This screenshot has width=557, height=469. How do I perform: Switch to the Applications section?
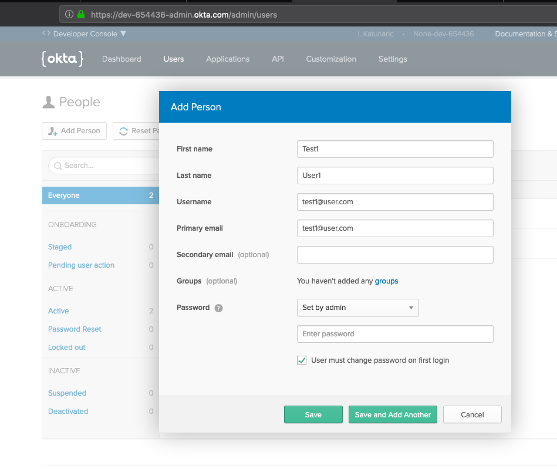[x=228, y=59]
